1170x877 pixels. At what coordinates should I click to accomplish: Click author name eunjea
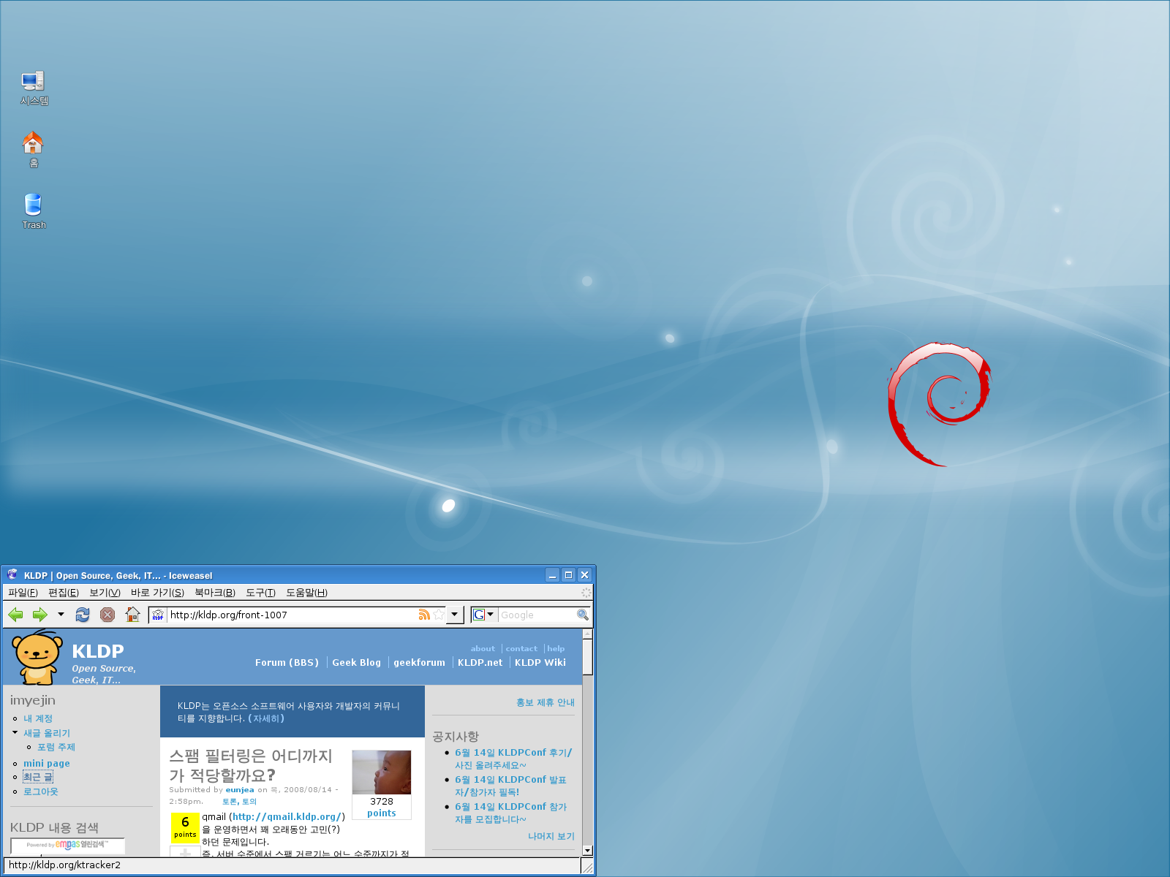pyautogui.click(x=240, y=790)
